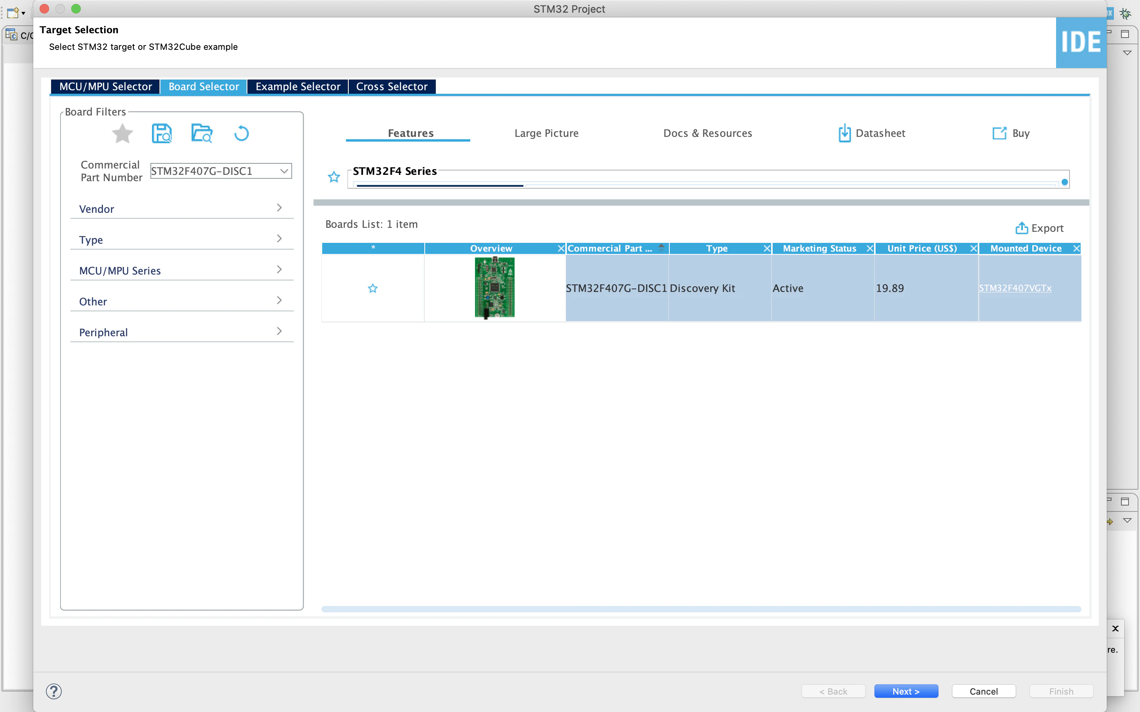This screenshot has width=1140, height=712.
Task: Click the Next button
Action: tap(905, 691)
